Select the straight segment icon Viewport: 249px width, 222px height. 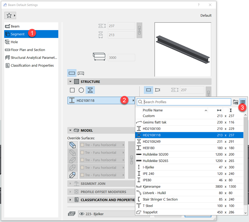coord(72,73)
